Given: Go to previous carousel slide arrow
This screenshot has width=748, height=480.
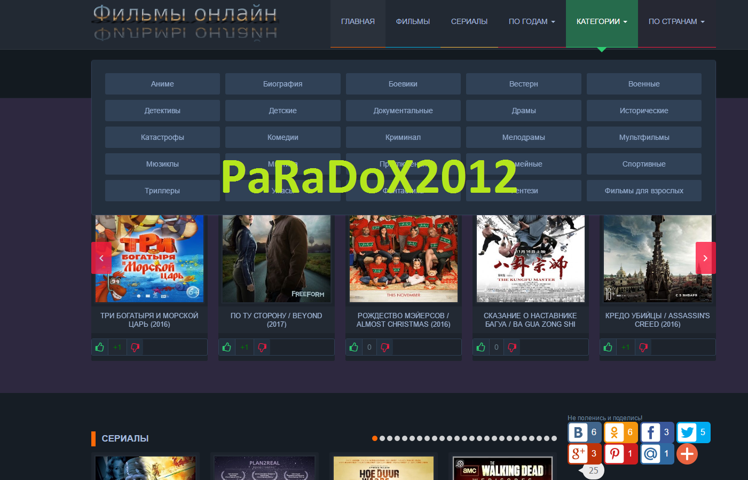Looking at the screenshot, I should point(101,258).
